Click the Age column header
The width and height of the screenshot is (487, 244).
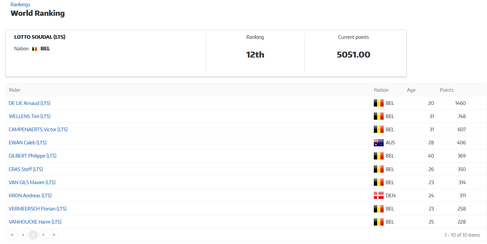point(411,90)
